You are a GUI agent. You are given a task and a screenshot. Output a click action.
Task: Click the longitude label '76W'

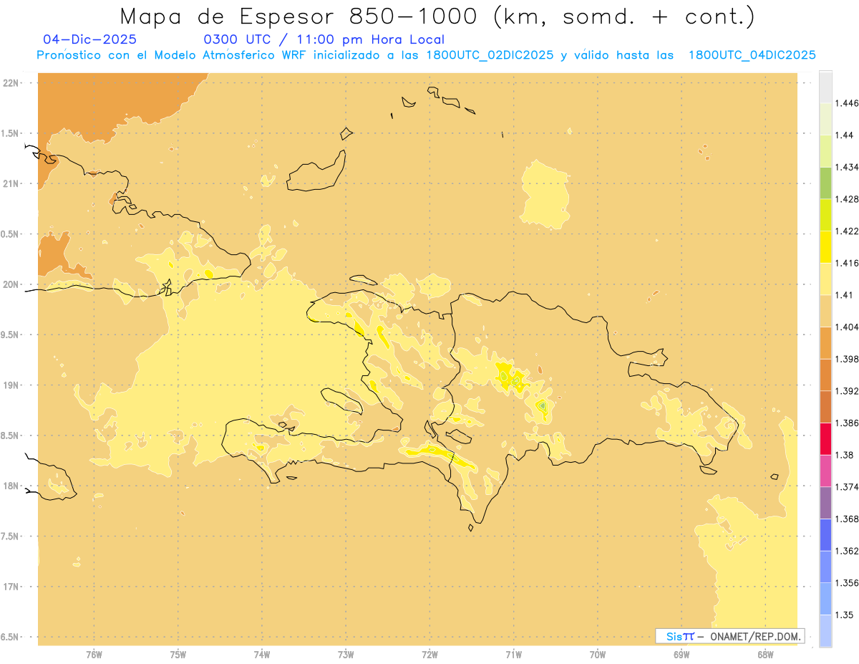[x=94, y=655]
